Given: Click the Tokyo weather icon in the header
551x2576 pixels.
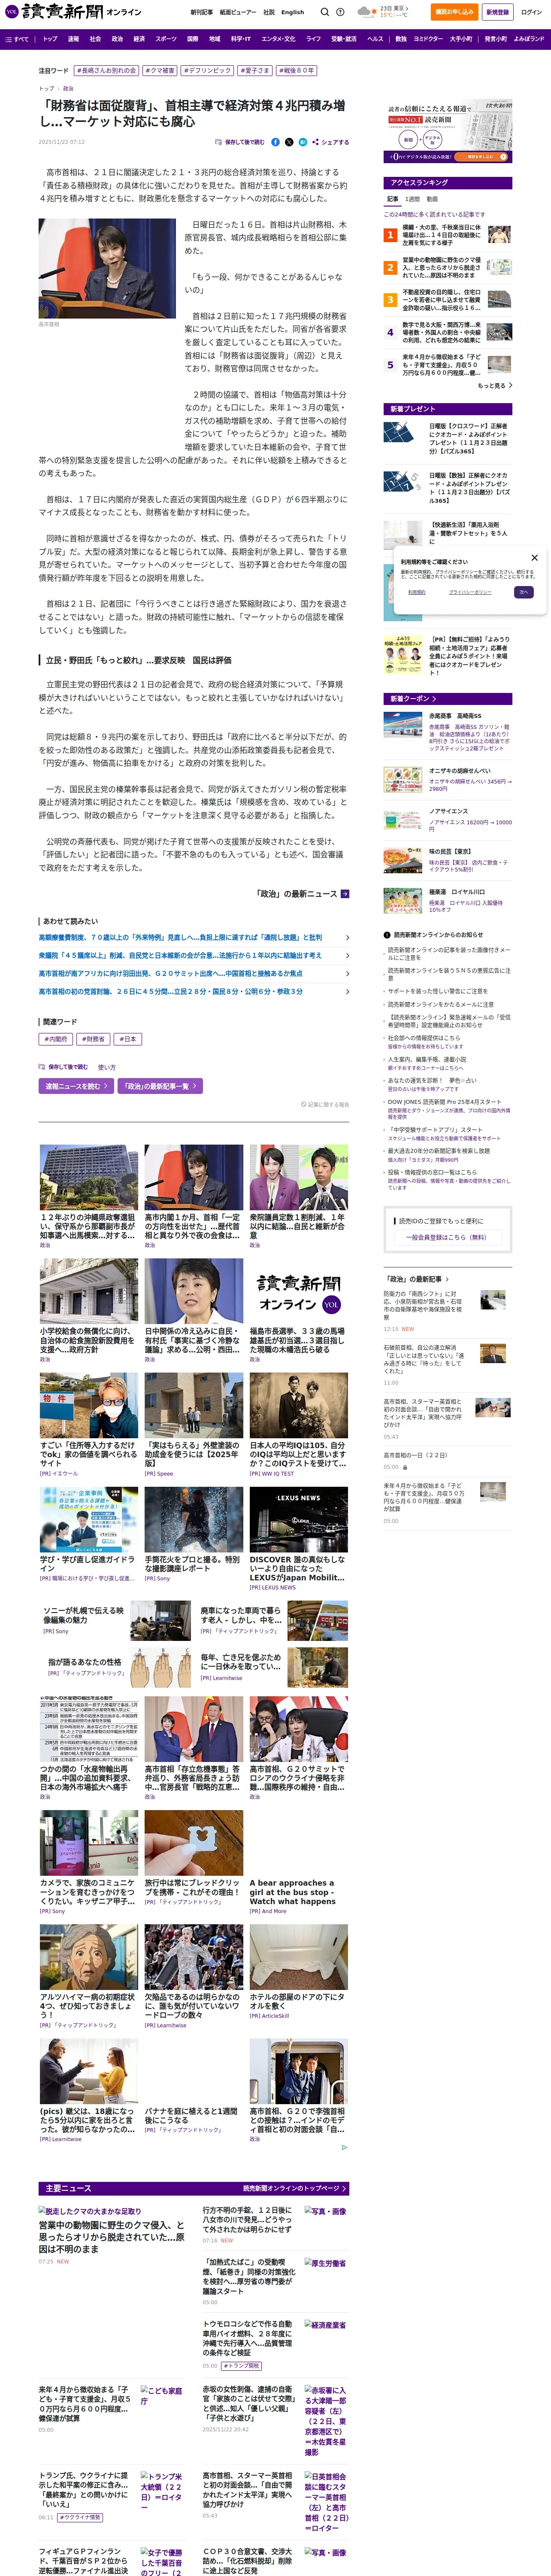Looking at the screenshot, I should click(x=369, y=11).
